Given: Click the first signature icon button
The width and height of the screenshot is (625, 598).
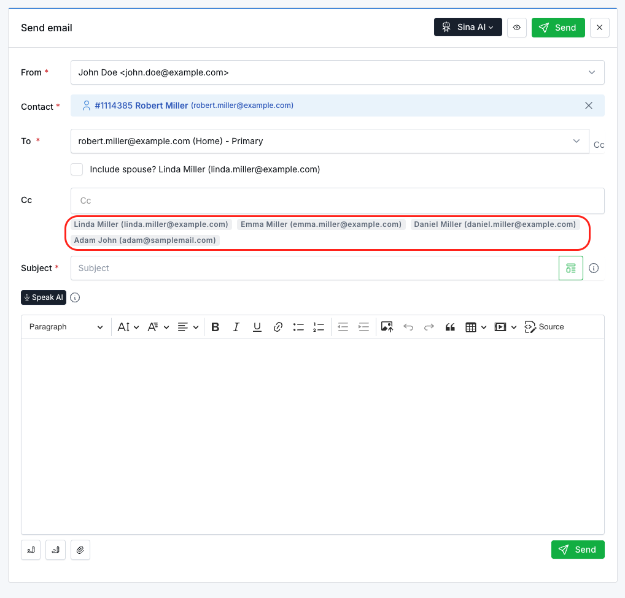Looking at the screenshot, I should [x=31, y=550].
